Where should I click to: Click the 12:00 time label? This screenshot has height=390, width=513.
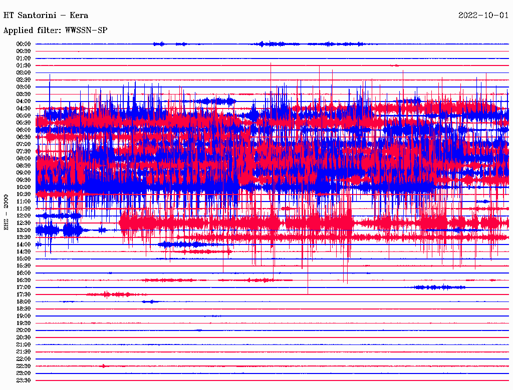point(24,215)
